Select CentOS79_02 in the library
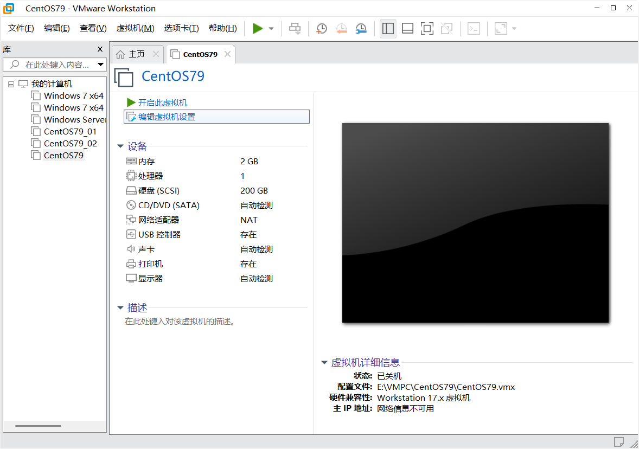This screenshot has width=639, height=449. coord(70,143)
